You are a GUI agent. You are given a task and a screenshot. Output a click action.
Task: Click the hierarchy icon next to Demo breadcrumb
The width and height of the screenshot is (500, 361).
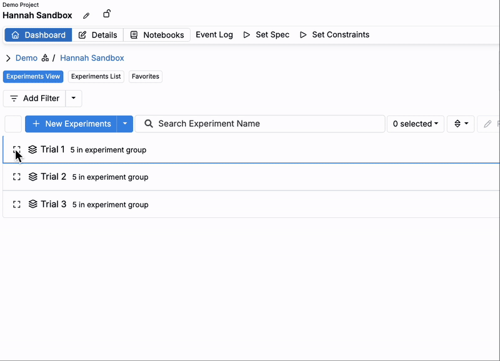[44, 58]
